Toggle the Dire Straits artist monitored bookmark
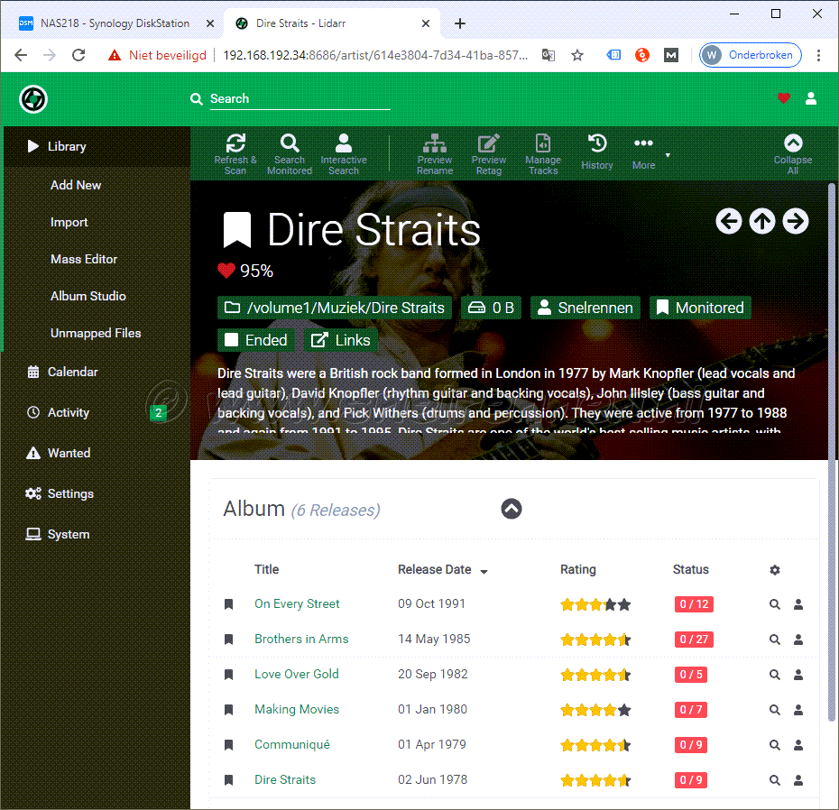This screenshot has height=810, width=839. pyautogui.click(x=237, y=230)
